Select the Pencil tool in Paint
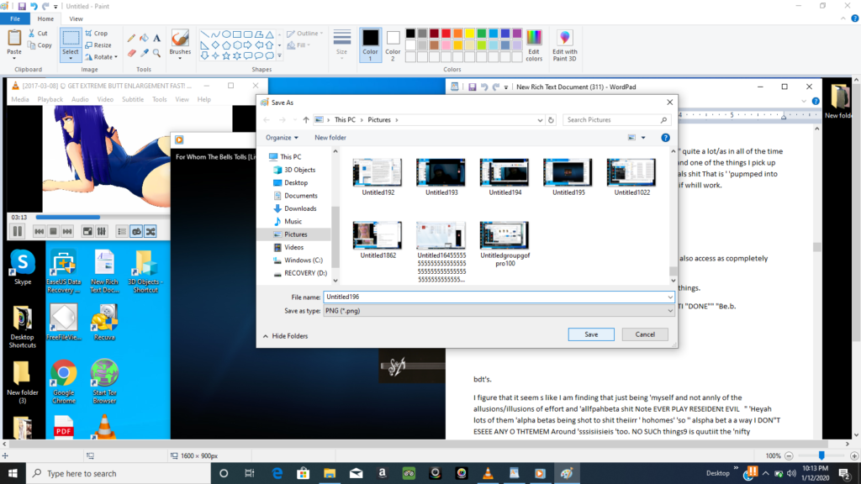 click(131, 38)
